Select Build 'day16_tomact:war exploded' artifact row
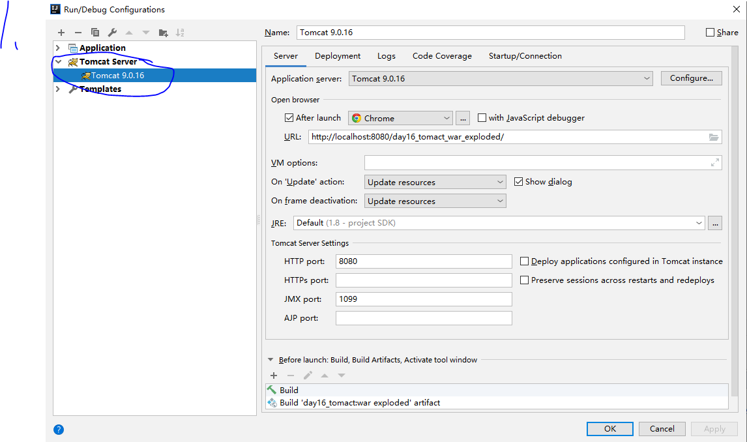This screenshot has width=747, height=442. click(497, 402)
